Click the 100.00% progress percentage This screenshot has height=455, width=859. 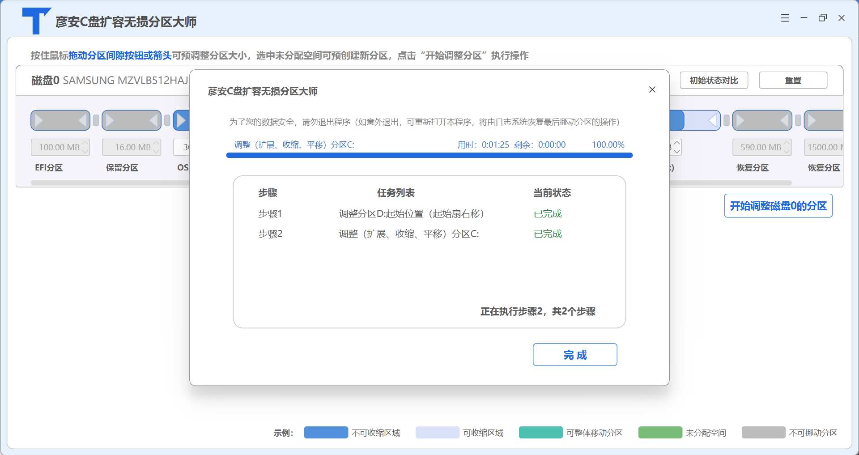[x=608, y=145]
